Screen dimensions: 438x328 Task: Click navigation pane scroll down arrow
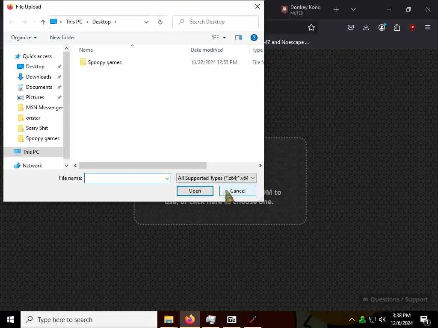point(66,166)
